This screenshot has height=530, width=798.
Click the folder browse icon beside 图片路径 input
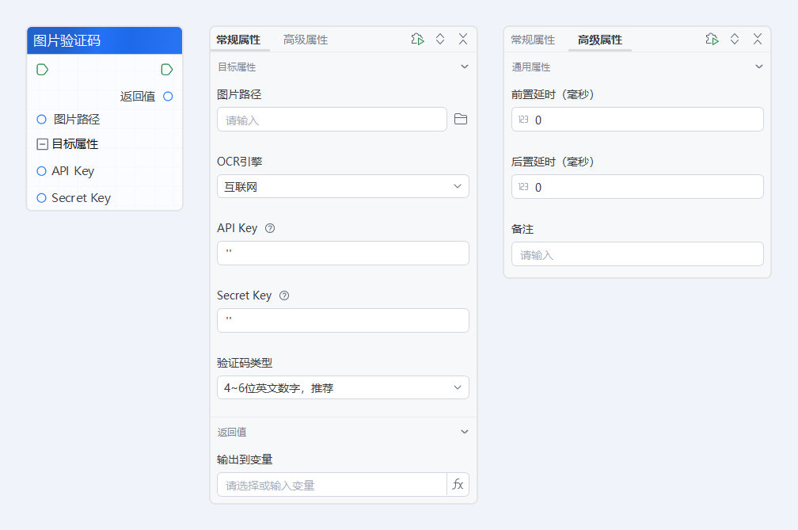point(461,119)
